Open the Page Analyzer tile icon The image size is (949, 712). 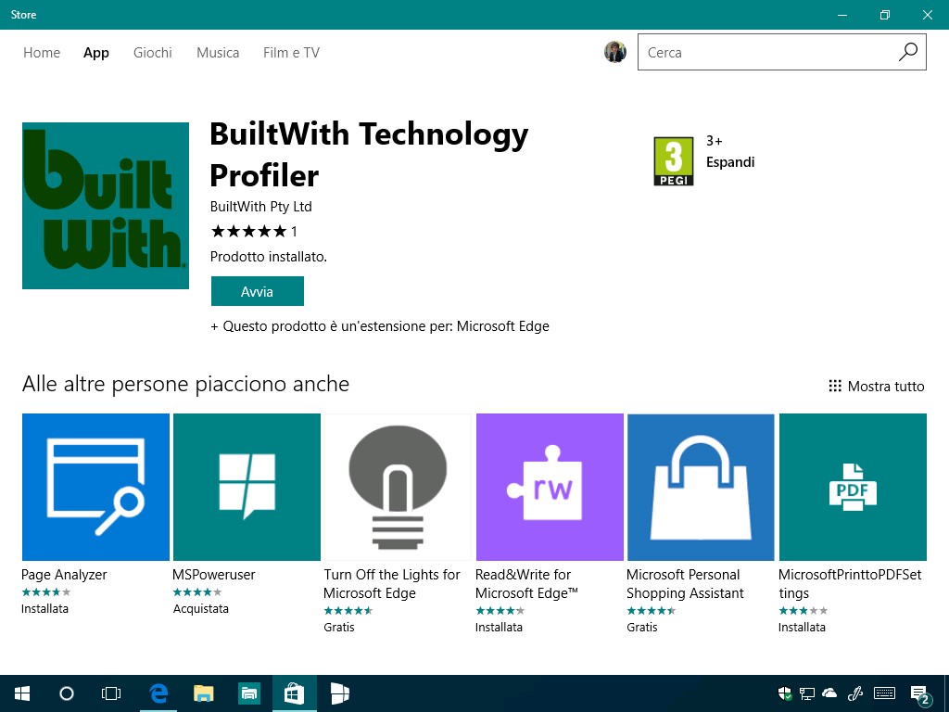pos(95,487)
